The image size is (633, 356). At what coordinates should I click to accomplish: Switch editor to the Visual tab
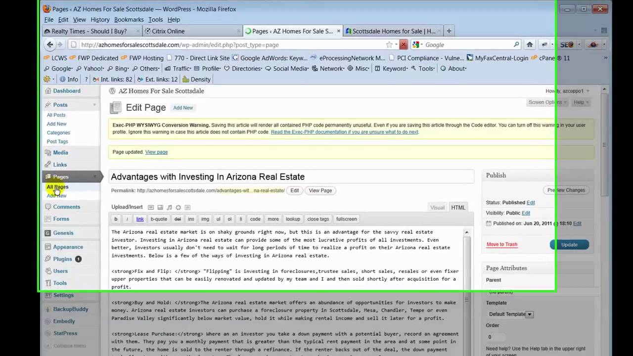(x=437, y=208)
